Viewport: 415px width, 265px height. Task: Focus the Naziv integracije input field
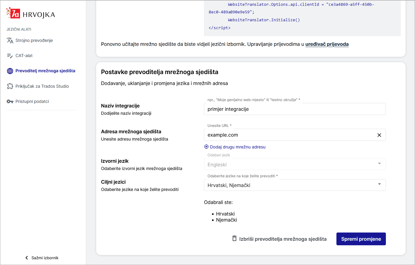pyautogui.click(x=295, y=109)
